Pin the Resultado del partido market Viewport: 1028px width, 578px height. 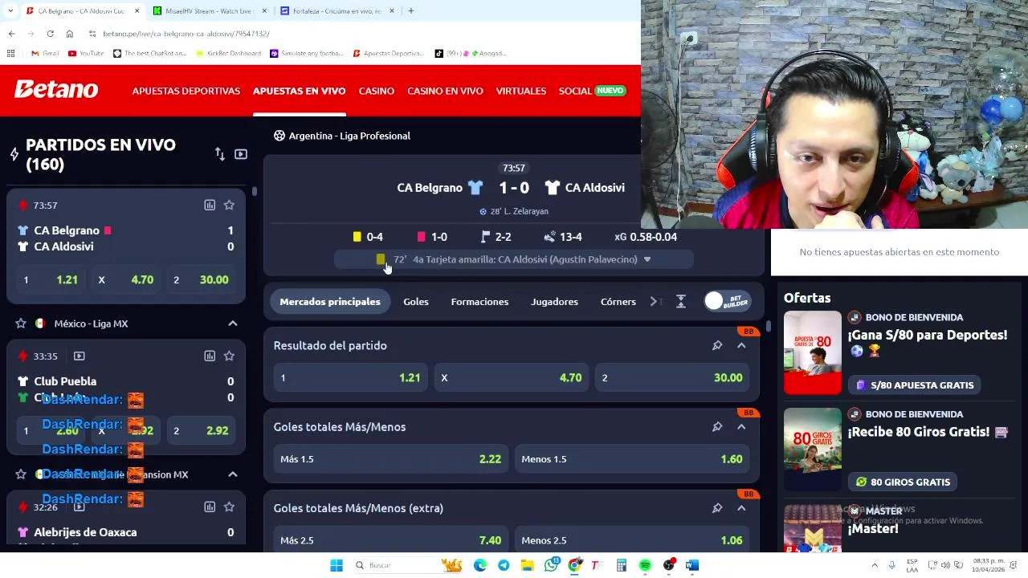tap(717, 345)
